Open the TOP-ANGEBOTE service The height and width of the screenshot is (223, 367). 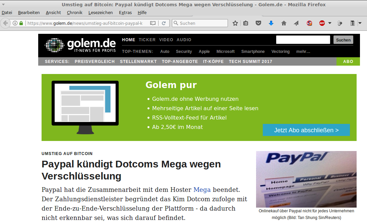click(x=180, y=62)
